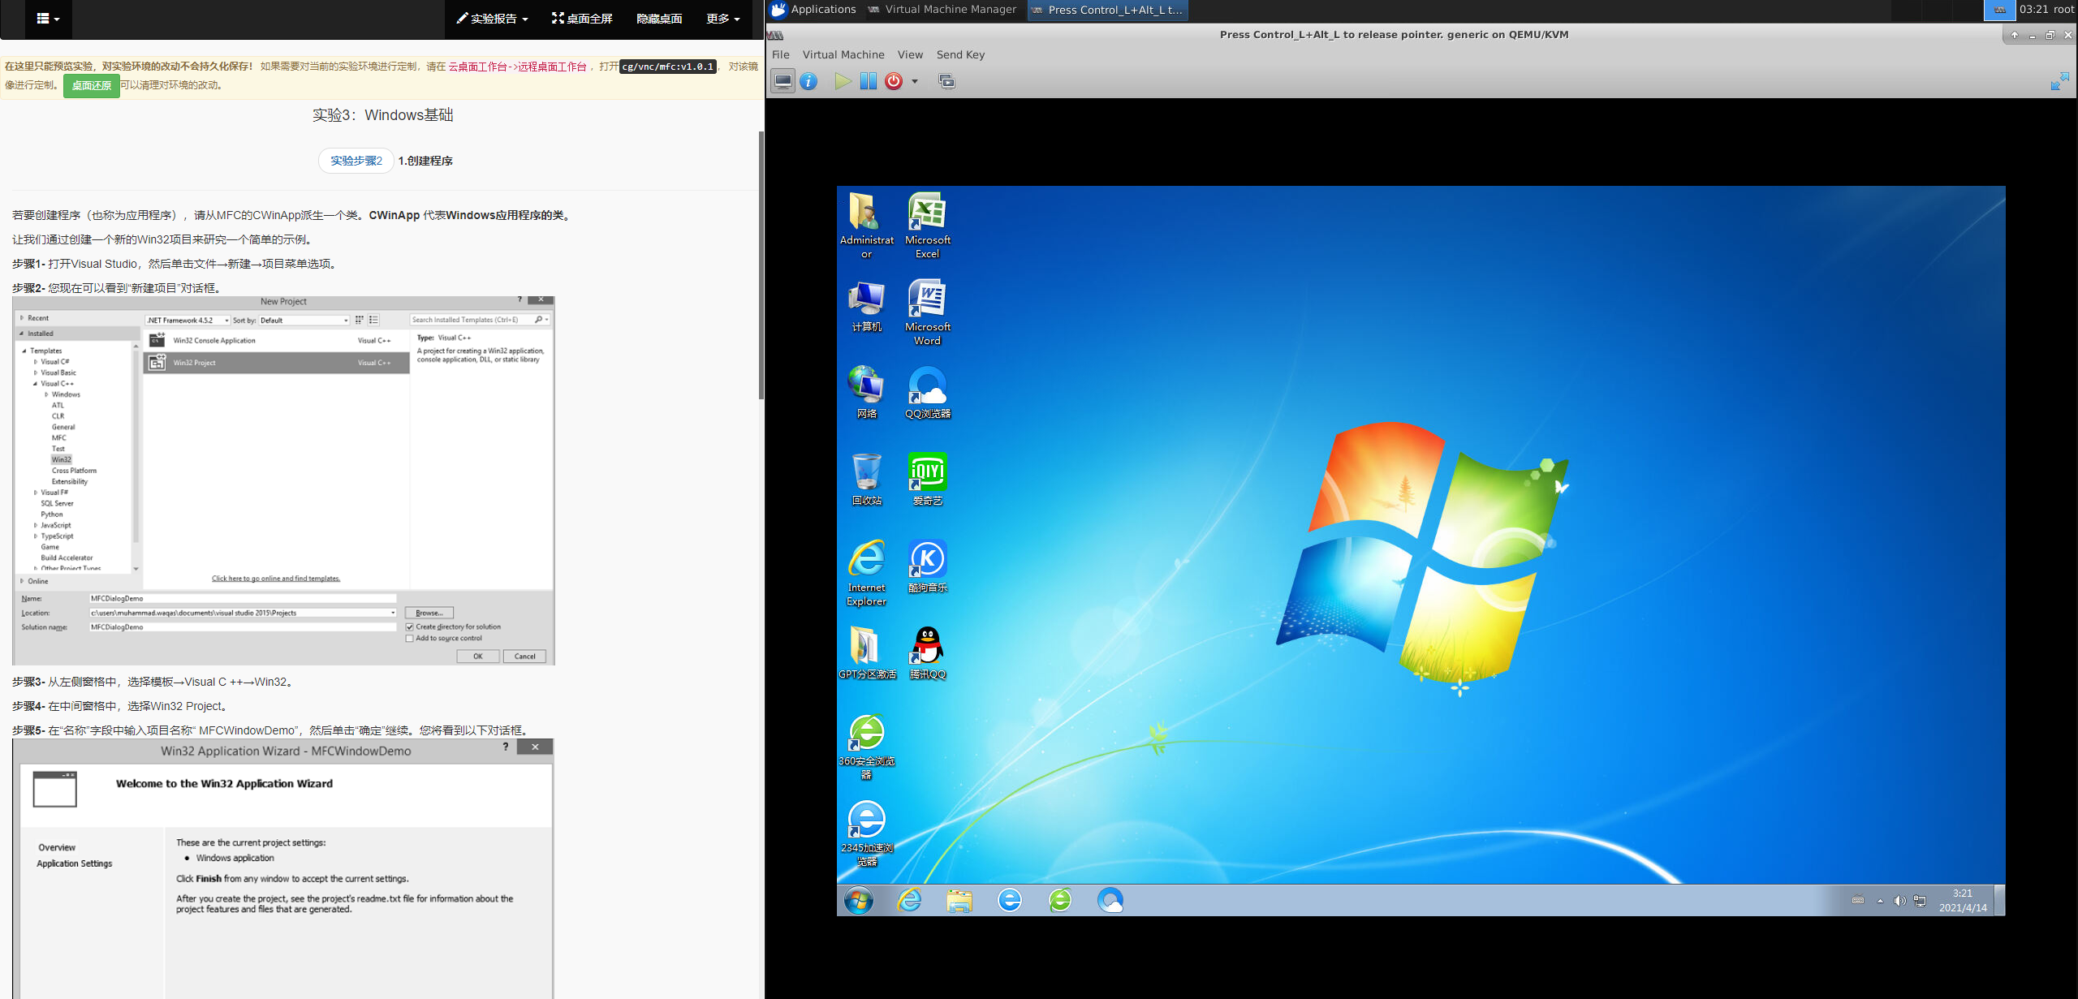Open Microsoft Excel desktop shortcut

click(x=927, y=226)
